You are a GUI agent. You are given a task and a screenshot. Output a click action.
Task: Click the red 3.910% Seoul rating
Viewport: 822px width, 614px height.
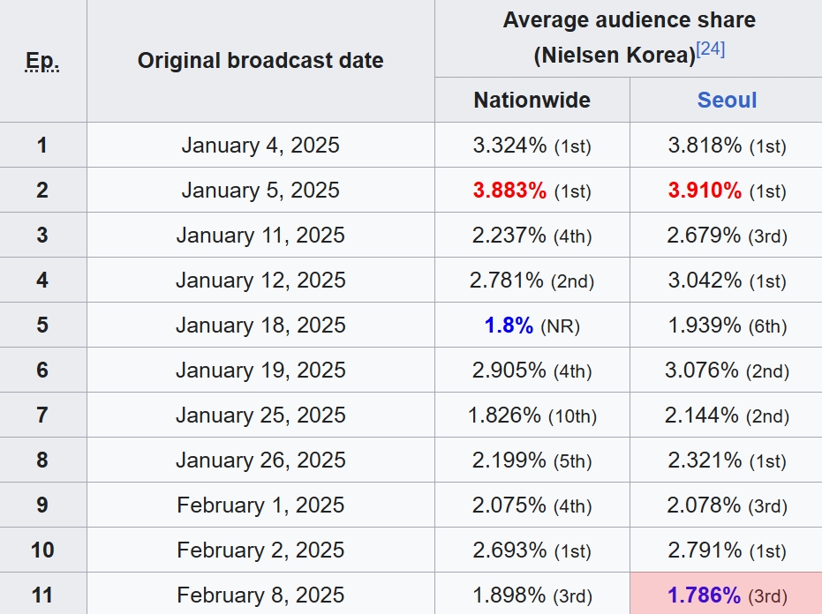pyautogui.click(x=705, y=191)
